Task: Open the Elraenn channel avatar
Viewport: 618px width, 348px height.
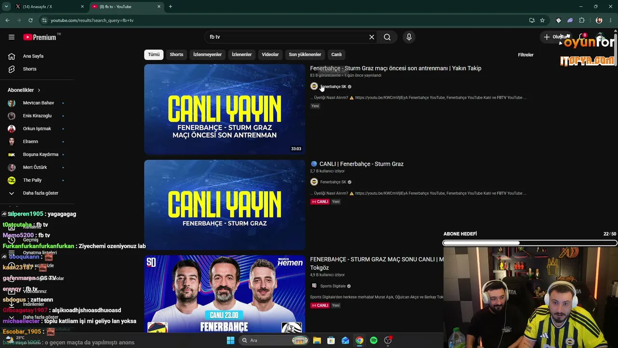Action: 12,142
